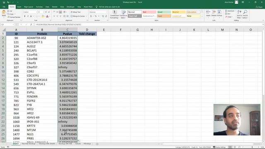Toggle Align Left
The width and height of the screenshot is (265, 149).
[54, 16]
